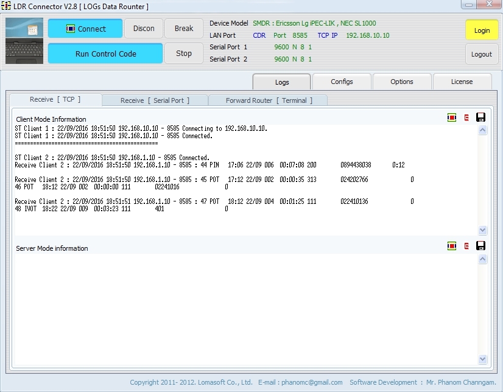Click the red E icon in Server Mode information

466,246
